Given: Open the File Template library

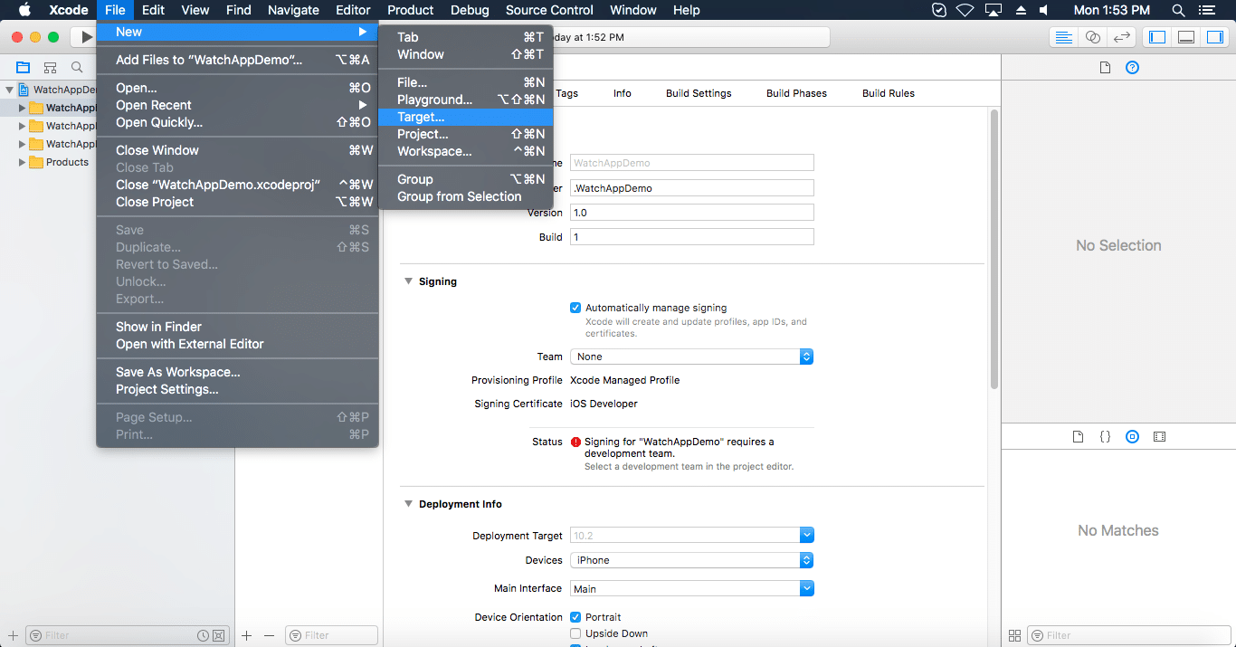Looking at the screenshot, I should (1078, 436).
